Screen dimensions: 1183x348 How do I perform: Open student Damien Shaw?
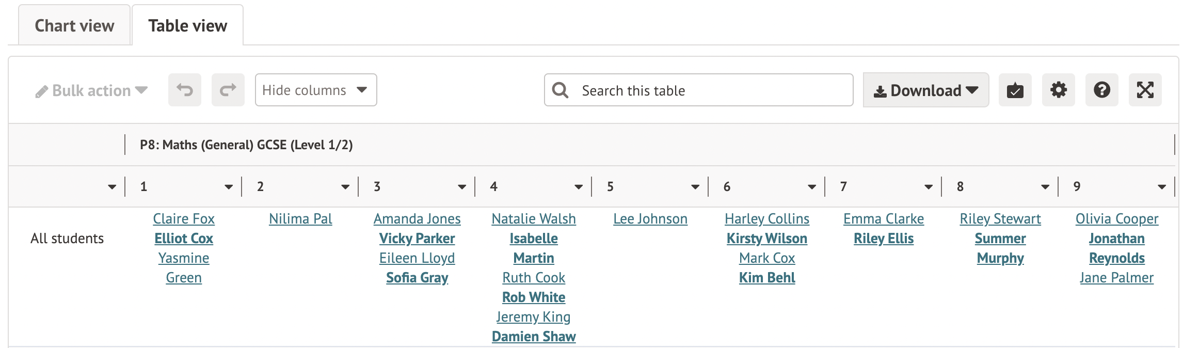pyautogui.click(x=533, y=337)
